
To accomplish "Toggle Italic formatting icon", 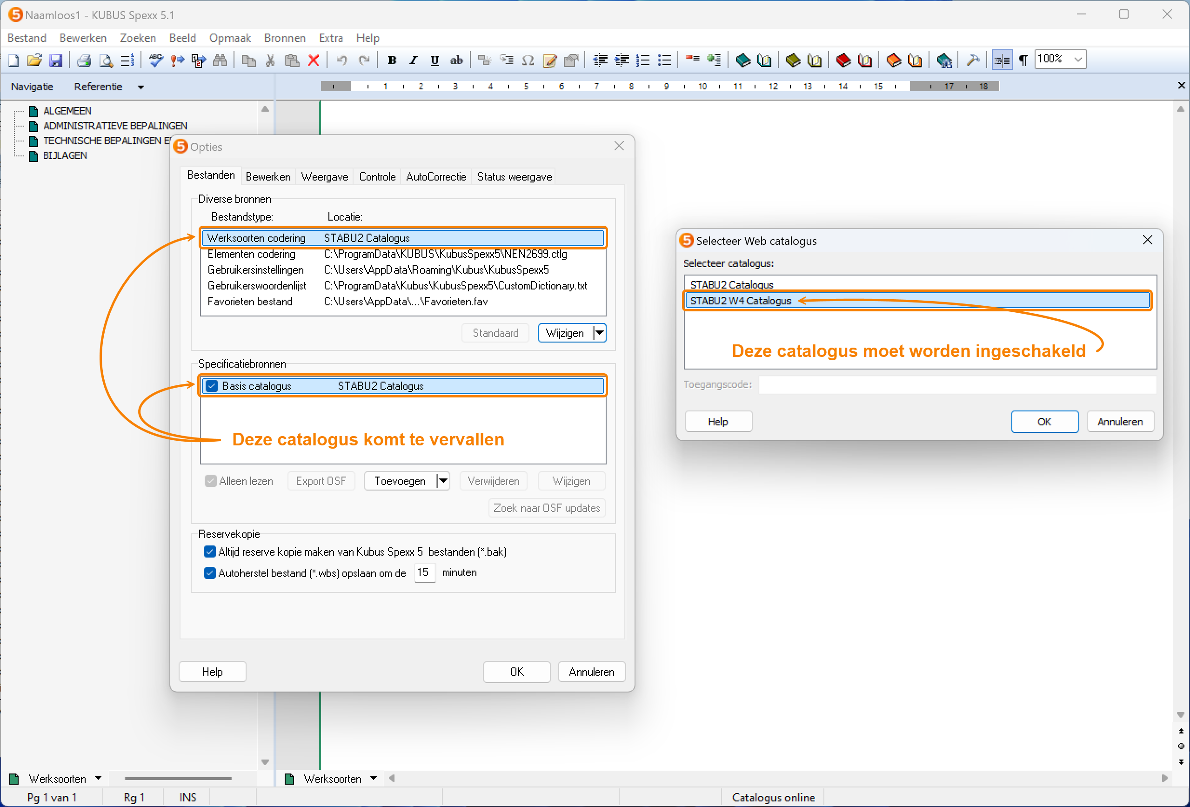I will [x=413, y=61].
